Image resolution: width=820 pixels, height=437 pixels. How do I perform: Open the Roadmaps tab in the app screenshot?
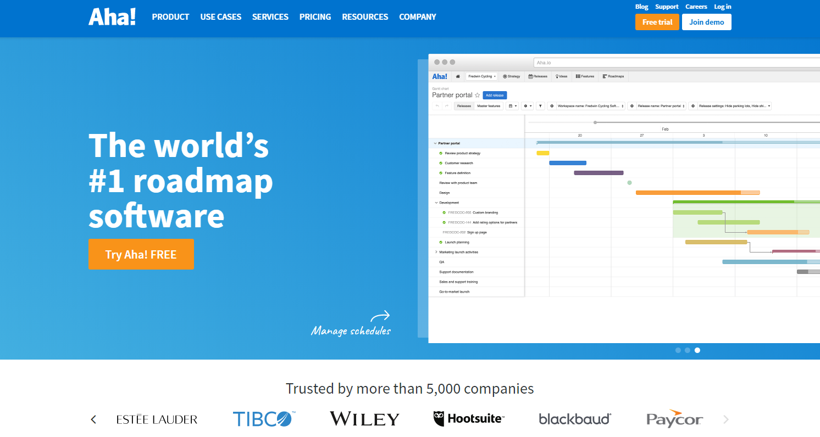coord(613,76)
